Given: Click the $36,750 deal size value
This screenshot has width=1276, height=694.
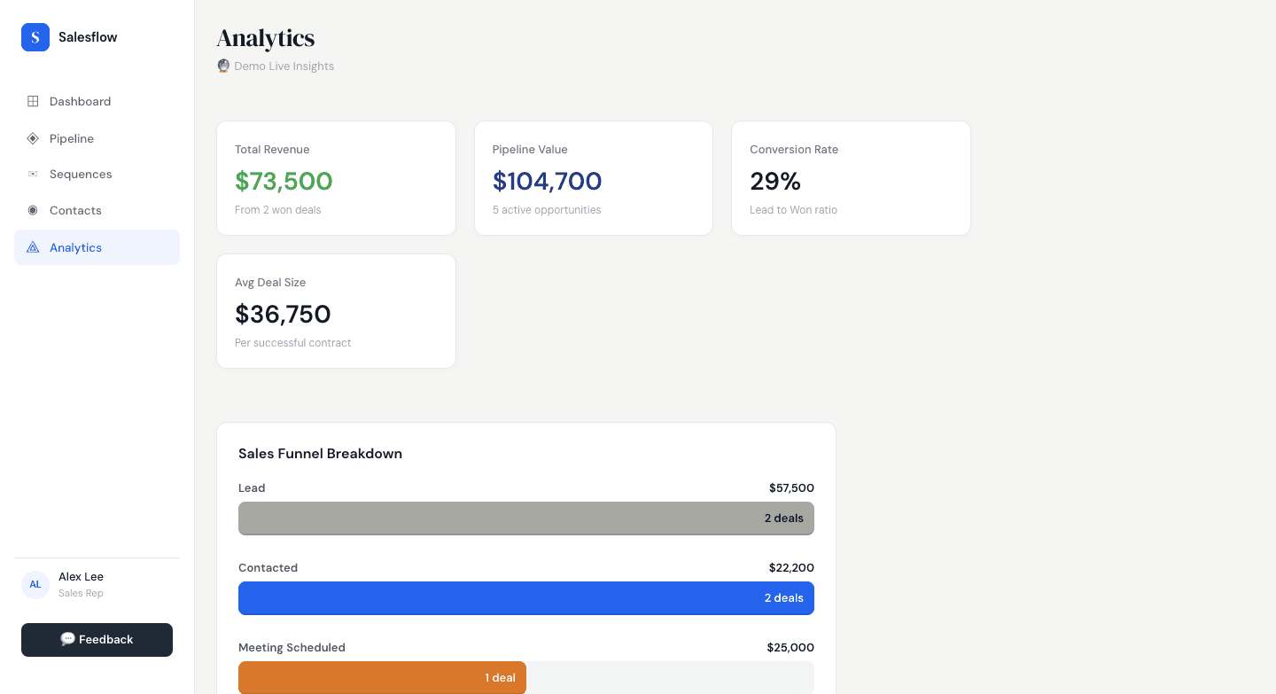Looking at the screenshot, I should coord(283,314).
